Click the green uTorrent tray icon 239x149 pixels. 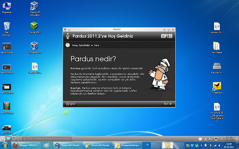click(197, 145)
